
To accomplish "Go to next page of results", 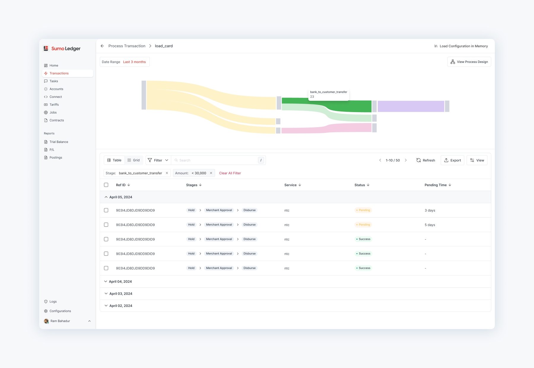I will coord(406,160).
